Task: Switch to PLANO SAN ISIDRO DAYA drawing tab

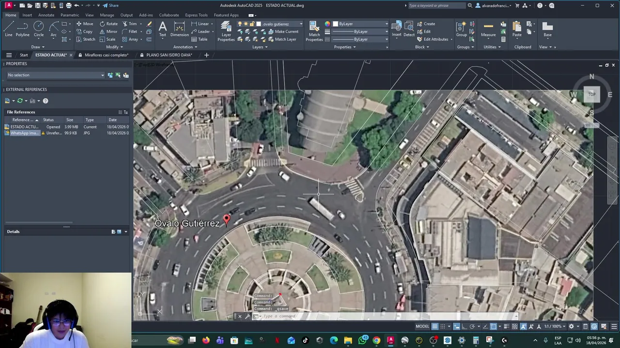Action: [x=169, y=55]
